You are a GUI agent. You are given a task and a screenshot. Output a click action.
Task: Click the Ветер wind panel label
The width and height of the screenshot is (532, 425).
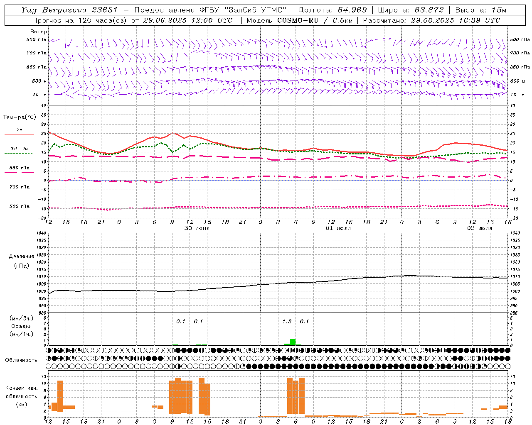click(39, 32)
